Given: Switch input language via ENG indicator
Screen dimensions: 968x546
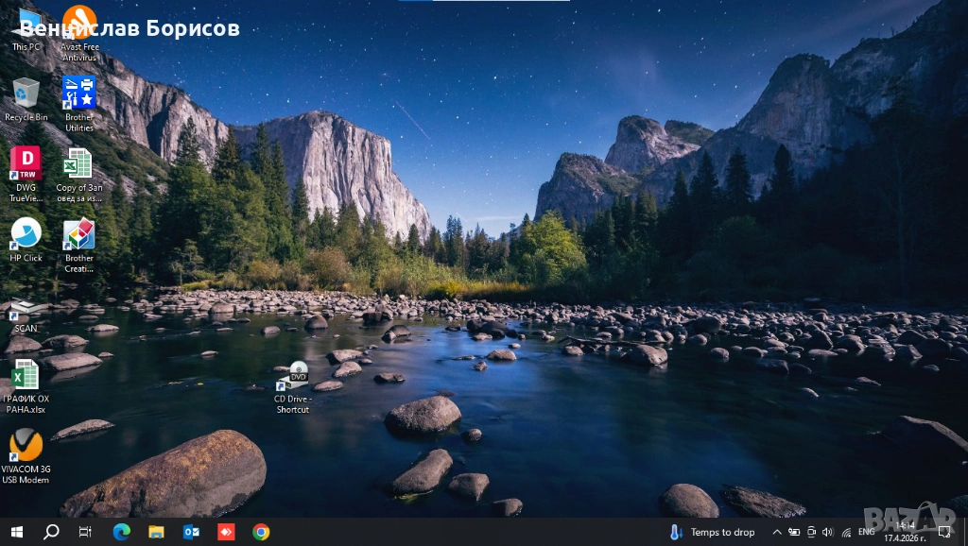Looking at the screenshot, I should pyautogui.click(x=866, y=532).
